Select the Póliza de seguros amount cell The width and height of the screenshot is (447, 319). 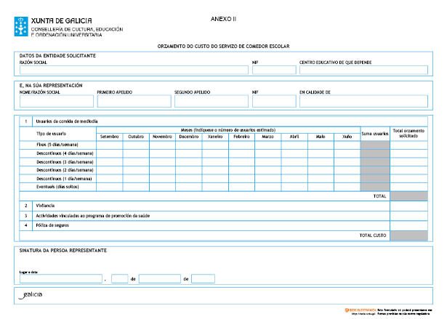click(x=408, y=225)
